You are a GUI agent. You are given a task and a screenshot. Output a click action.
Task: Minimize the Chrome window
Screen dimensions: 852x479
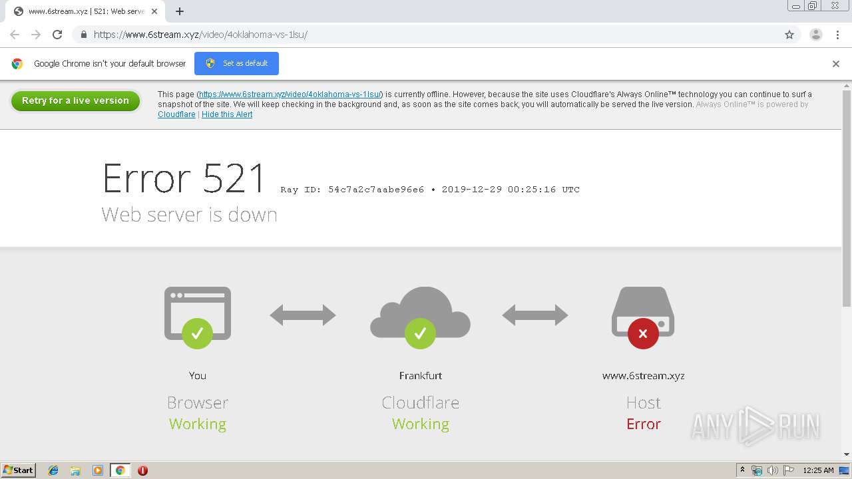click(x=796, y=6)
